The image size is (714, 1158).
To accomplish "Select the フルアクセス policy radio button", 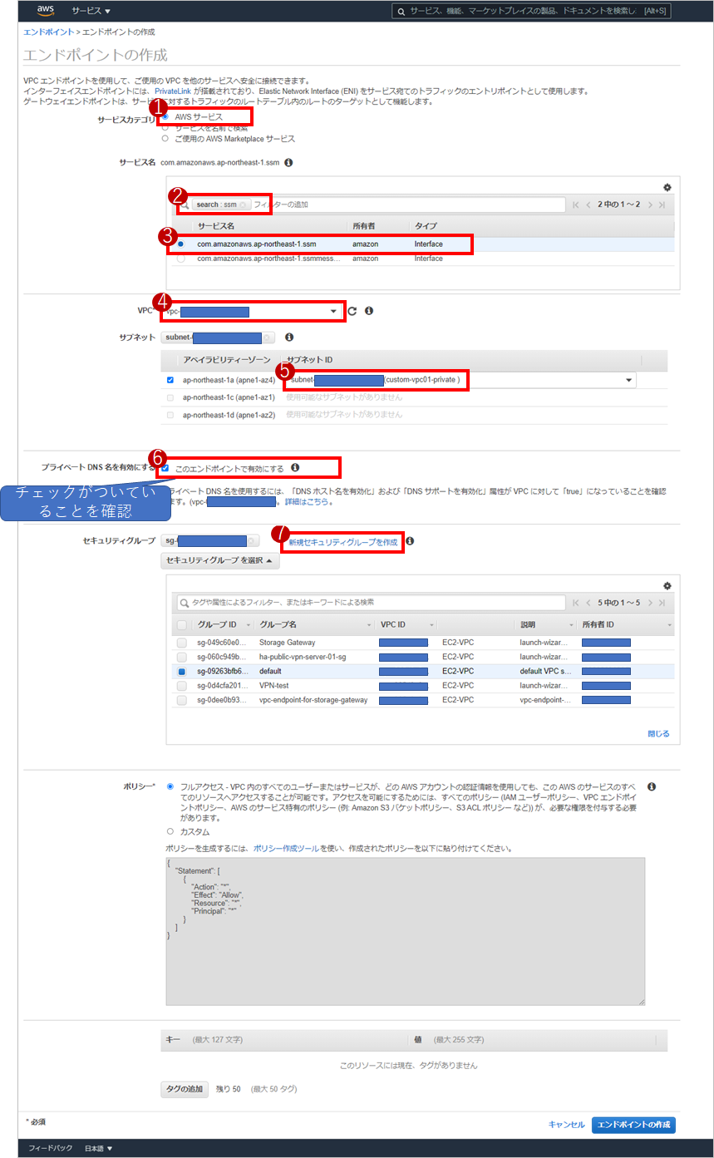I will click(x=170, y=786).
